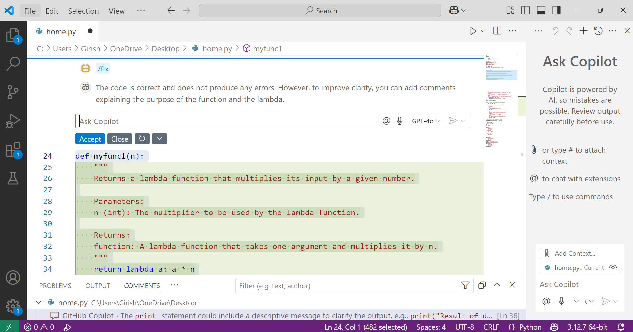Image resolution: width=633 pixels, height=332 pixels.
Task: Collapse the home.py comment thread
Action: pyautogui.click(x=38, y=302)
